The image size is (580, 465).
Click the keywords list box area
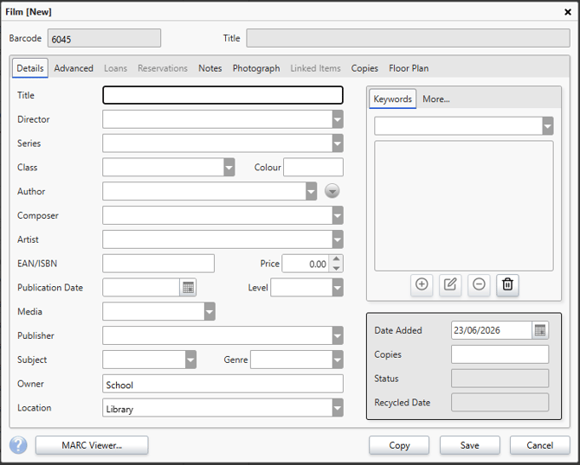click(464, 206)
